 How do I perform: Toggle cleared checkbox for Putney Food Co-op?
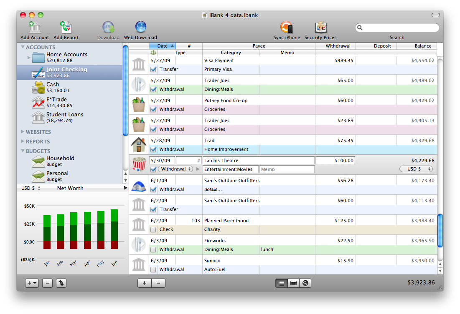tap(153, 109)
